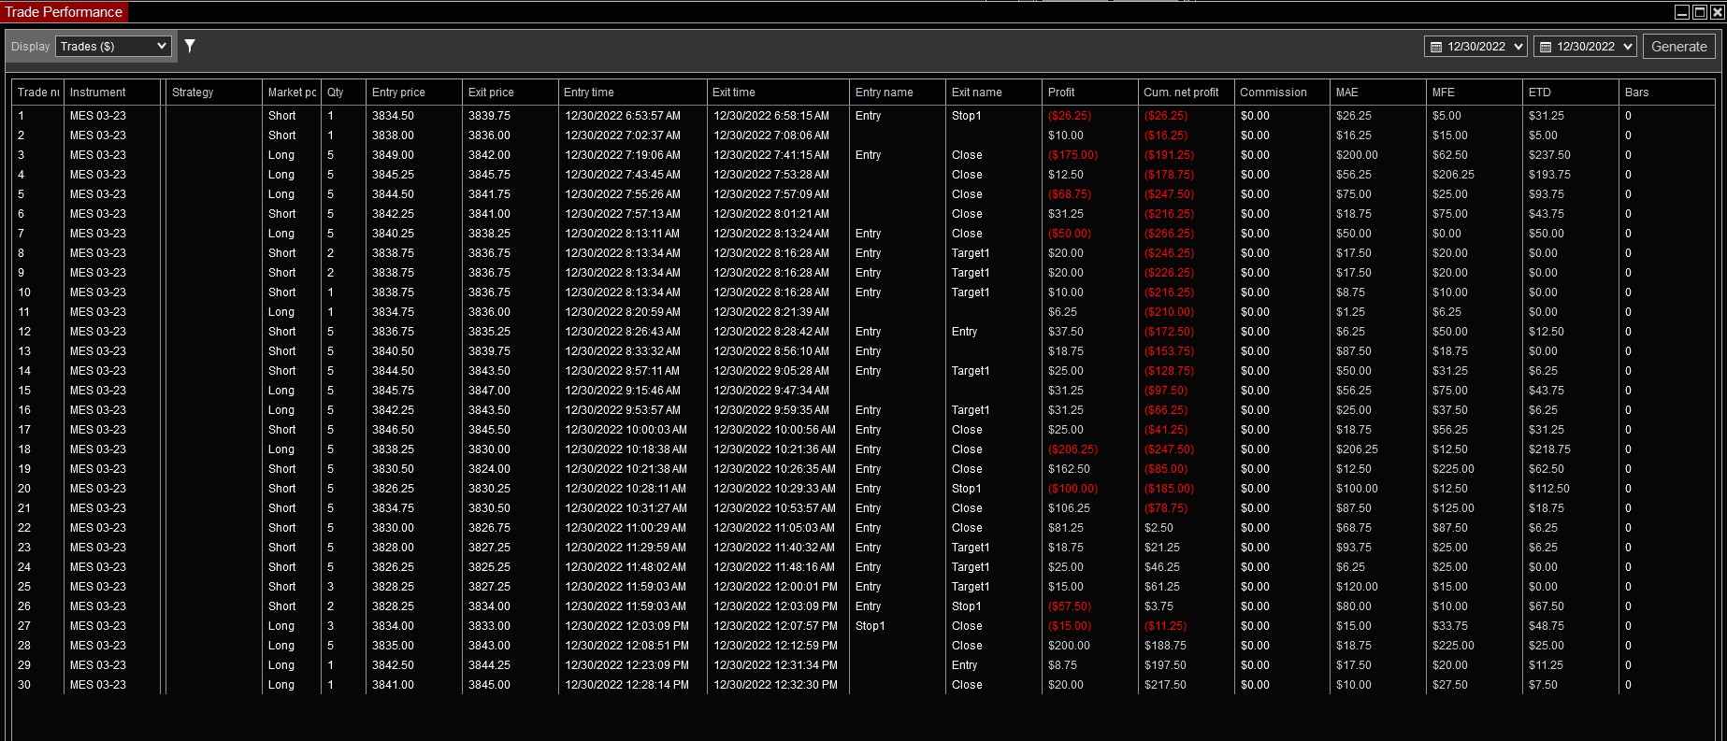This screenshot has width=1727, height=741.
Task: Sort by Entry name column header
Action: click(898, 93)
